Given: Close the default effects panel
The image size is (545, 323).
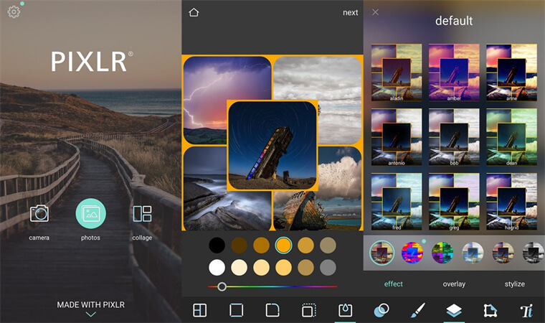Looking at the screenshot, I should (x=375, y=12).
